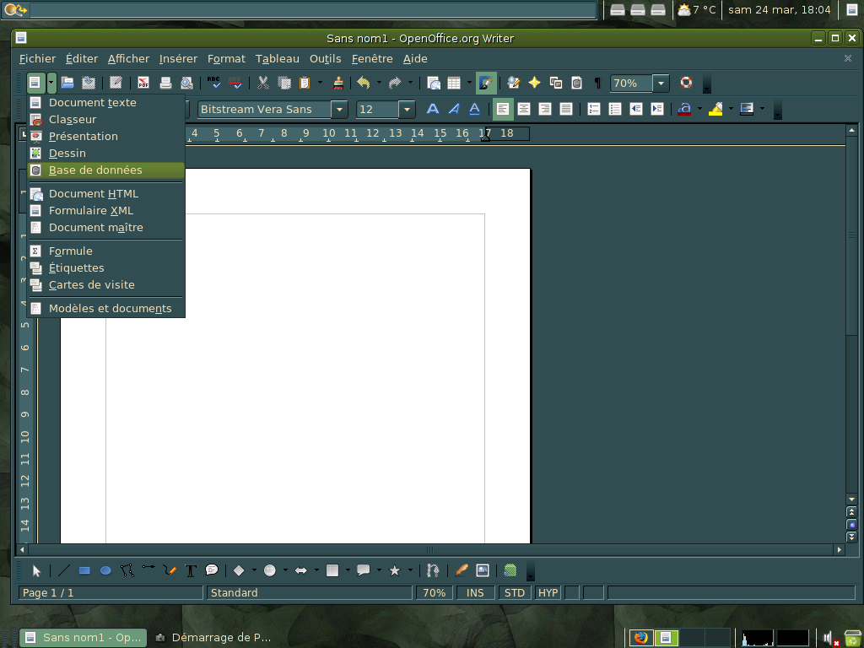Insert a table with the table icon
This screenshot has height=648, width=864.
coord(454,83)
